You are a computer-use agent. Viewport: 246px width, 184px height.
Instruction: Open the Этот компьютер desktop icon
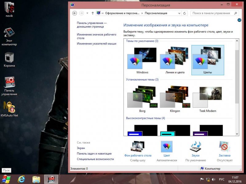click(x=9, y=37)
